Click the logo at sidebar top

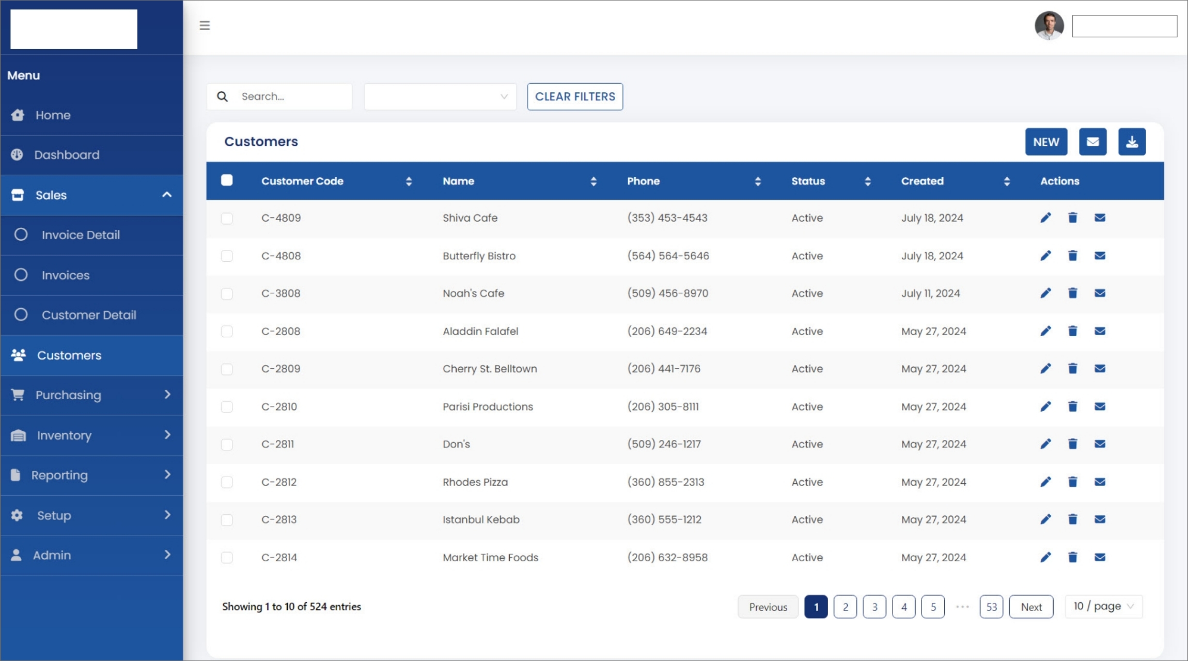tap(74, 29)
